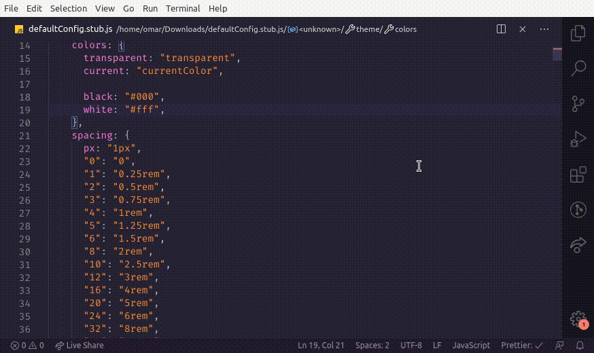
Task: Open the Search view magnifier icon
Action: (578, 68)
